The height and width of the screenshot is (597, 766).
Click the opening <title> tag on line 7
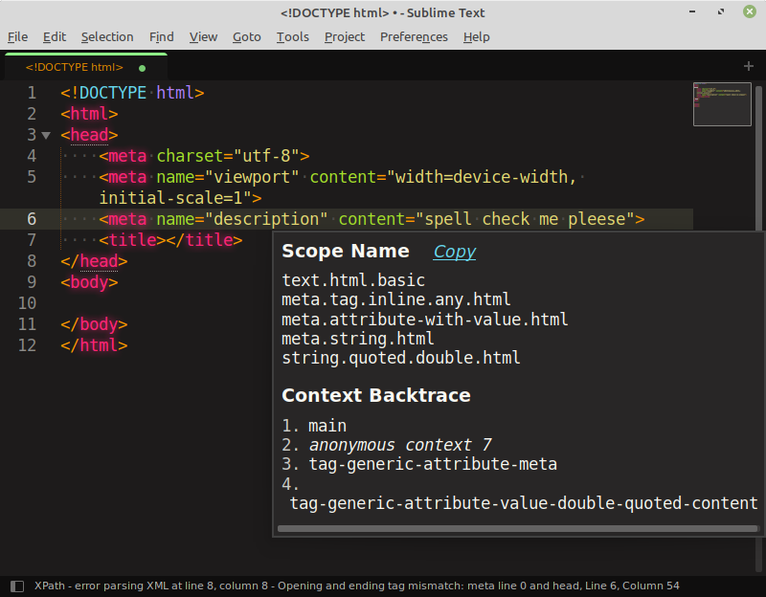(x=132, y=240)
